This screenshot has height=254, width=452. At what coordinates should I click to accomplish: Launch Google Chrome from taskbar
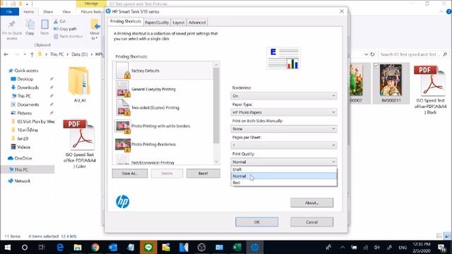point(95,248)
